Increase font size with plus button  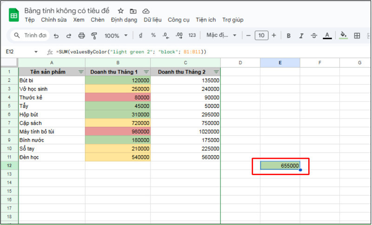click(274, 35)
